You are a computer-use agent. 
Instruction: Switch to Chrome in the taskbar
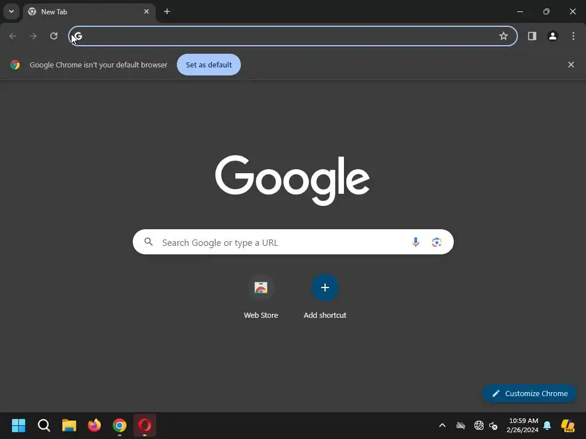tap(120, 425)
